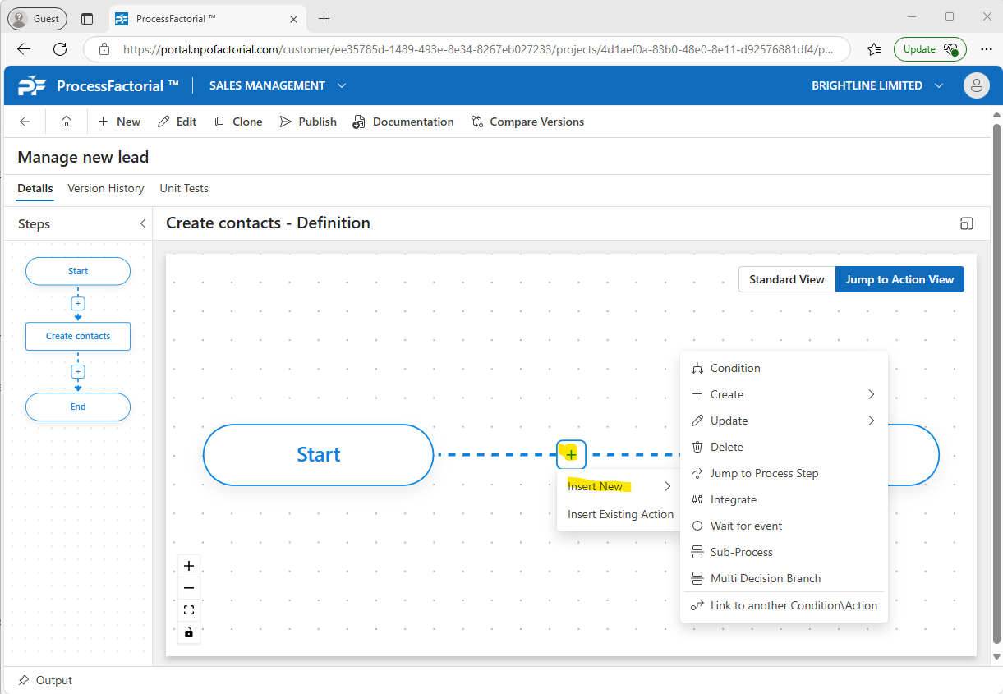Click the Publish toolbar button
The height and width of the screenshot is (694, 1003).
308,122
